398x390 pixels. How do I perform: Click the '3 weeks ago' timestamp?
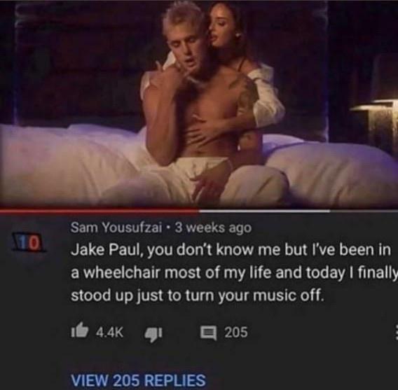(213, 228)
